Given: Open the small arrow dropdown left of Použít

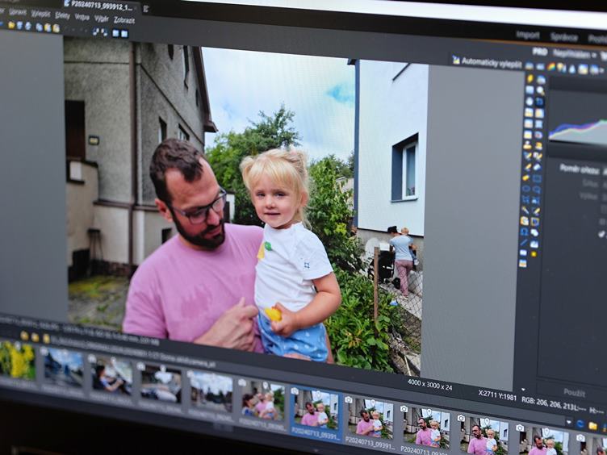Looking at the screenshot, I should pyautogui.click(x=523, y=389).
